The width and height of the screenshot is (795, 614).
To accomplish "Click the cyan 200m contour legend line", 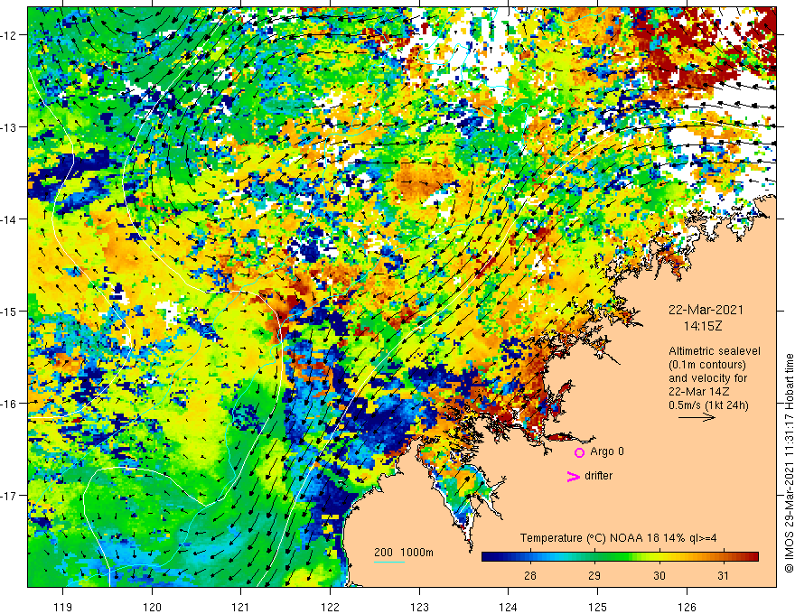I will click(x=388, y=562).
